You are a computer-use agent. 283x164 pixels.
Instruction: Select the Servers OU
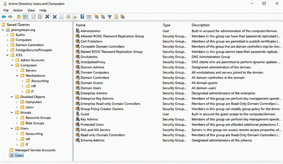[31, 70]
